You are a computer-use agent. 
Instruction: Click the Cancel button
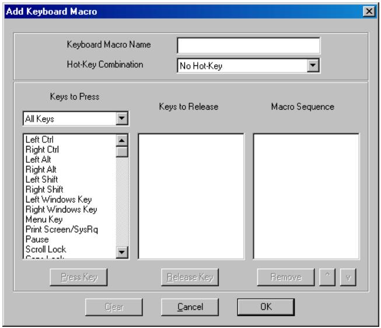coord(190,306)
